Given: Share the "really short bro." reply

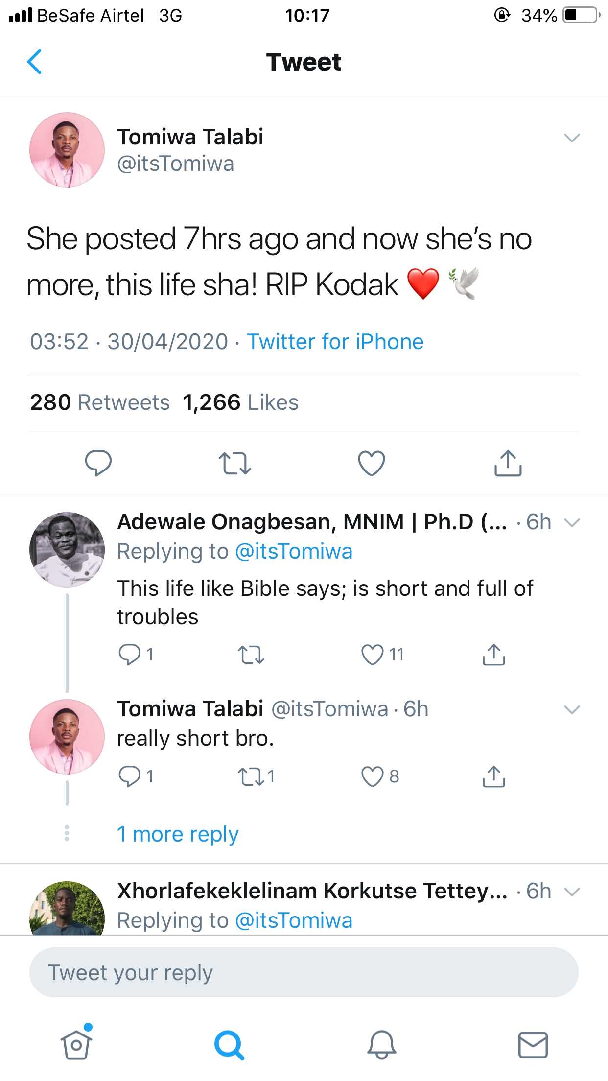Looking at the screenshot, I should tap(493, 776).
